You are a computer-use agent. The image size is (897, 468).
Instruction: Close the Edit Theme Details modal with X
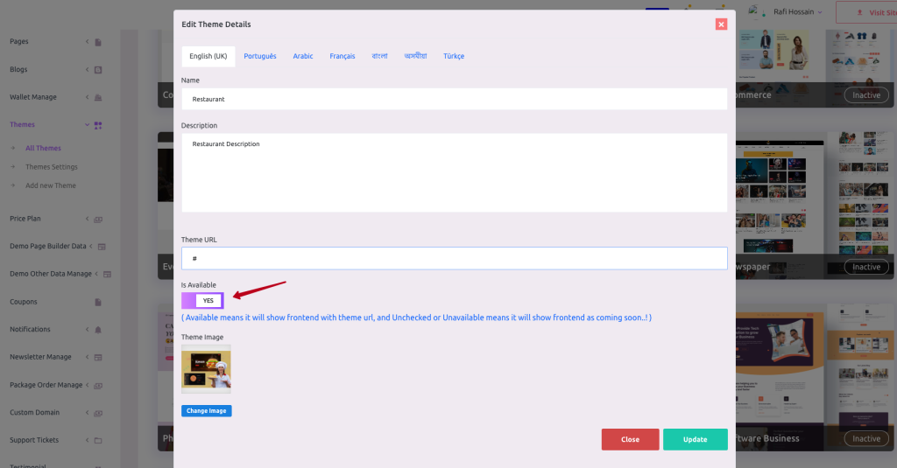(x=721, y=24)
